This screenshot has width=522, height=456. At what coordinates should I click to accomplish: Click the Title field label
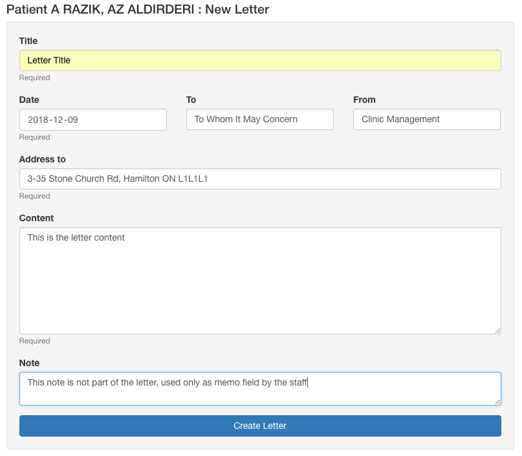click(x=28, y=41)
